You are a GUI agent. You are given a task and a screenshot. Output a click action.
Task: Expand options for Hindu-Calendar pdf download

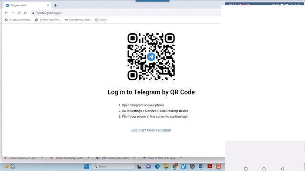click(x=42, y=158)
